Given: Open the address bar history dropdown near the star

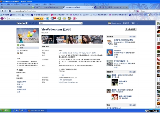Looking at the screenshot, I should coord(132,11).
